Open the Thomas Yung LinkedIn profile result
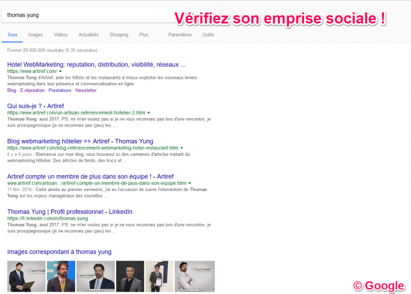This screenshot has width=411, height=294. click(x=70, y=212)
